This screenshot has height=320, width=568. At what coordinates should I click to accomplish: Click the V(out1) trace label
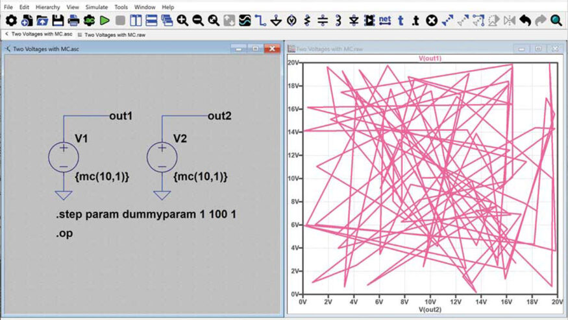430,58
